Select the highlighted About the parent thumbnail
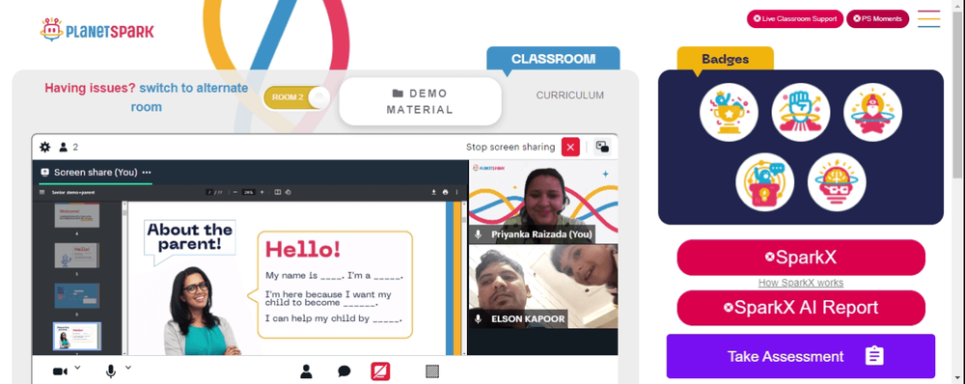Viewport: 965px width, 384px height. pos(77,337)
